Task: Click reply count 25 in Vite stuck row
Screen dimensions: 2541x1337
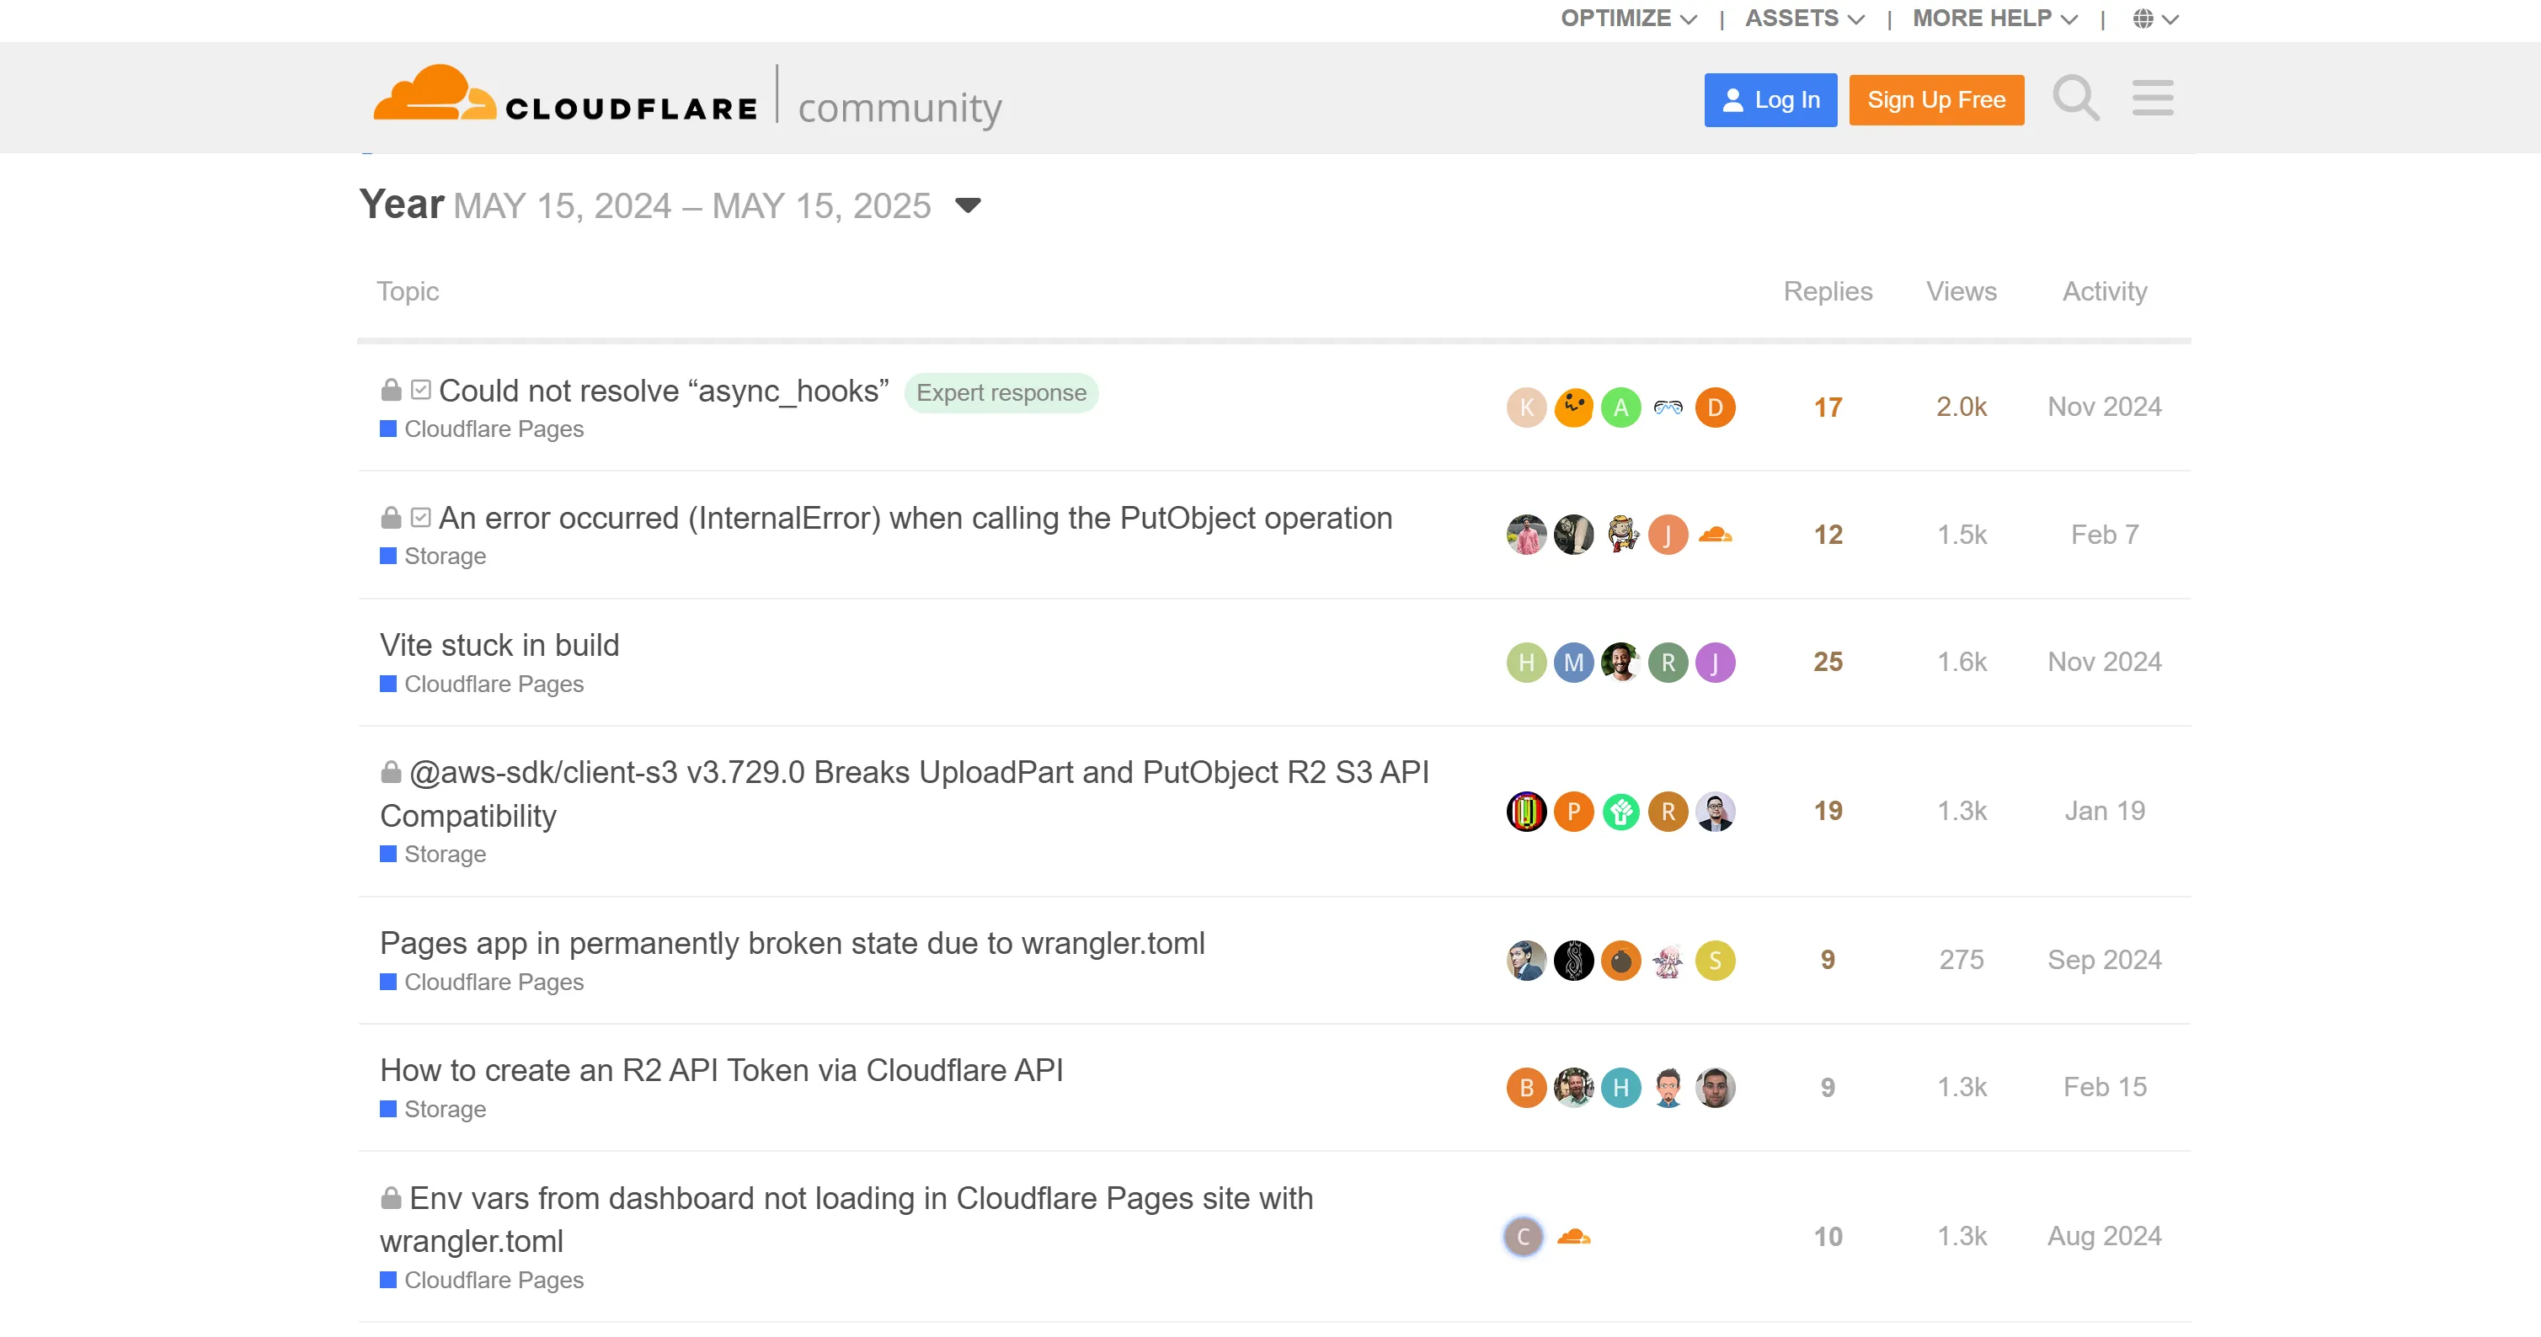Action: point(1828,662)
